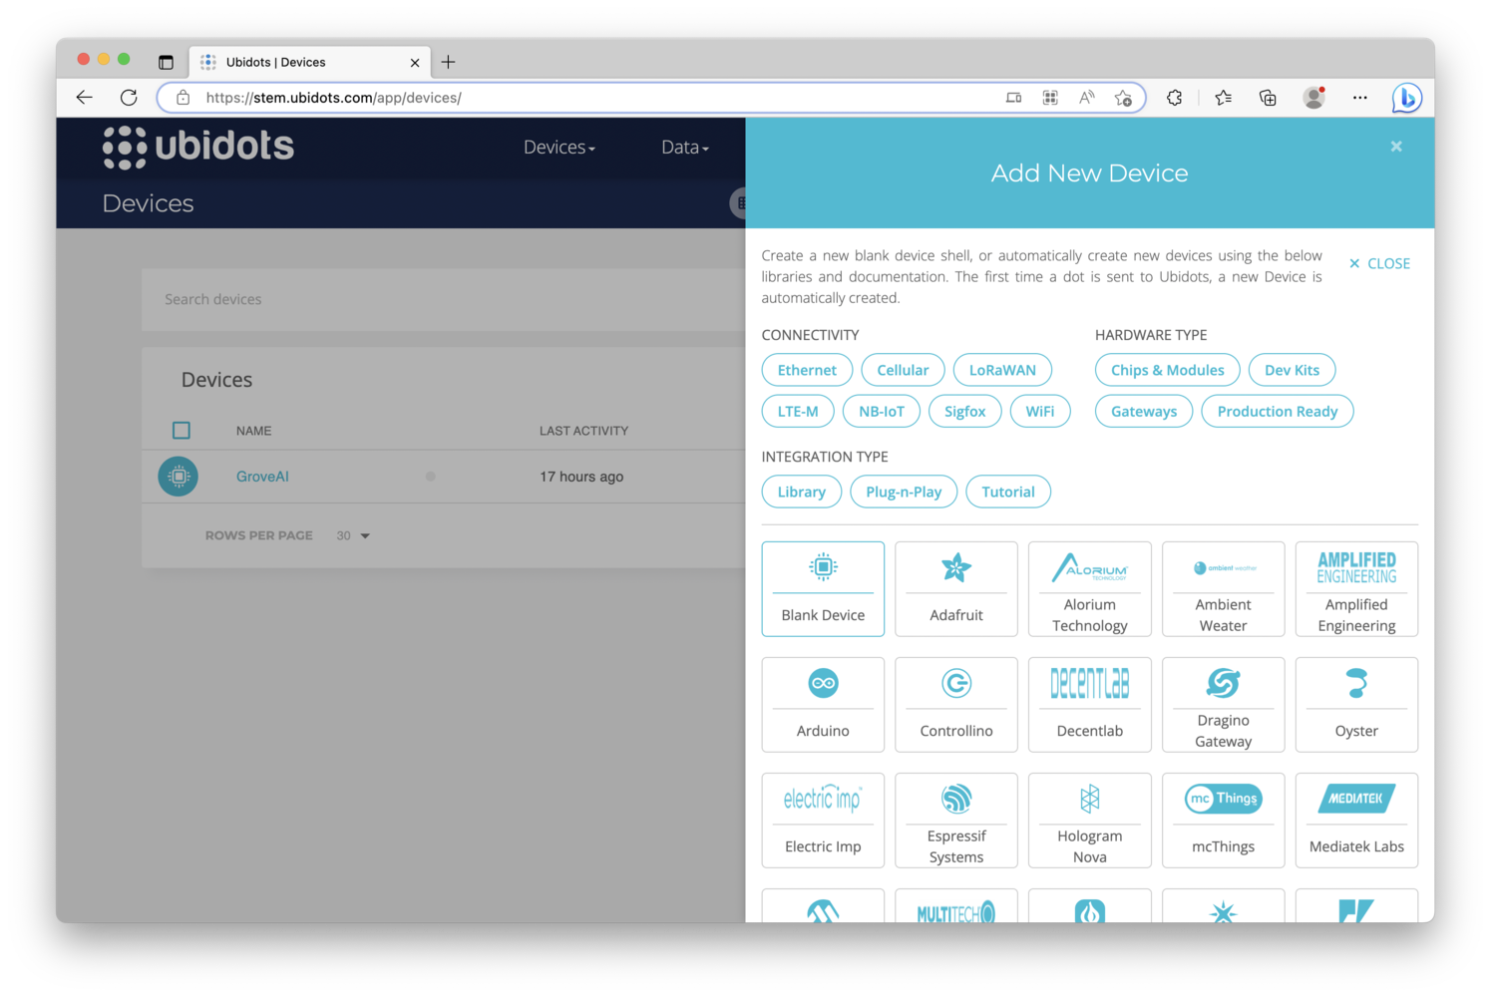Select the Controllino device card
The image size is (1491, 997).
point(956,704)
